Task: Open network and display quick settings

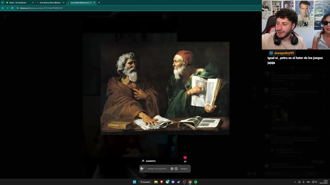Action: click(313, 182)
